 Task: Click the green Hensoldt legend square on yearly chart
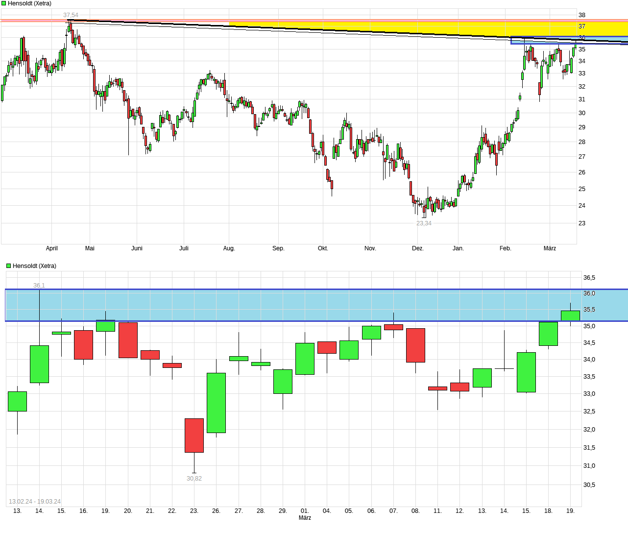[x=4, y=3]
